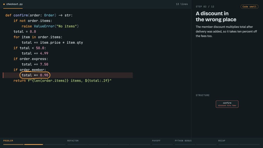Jump to the PAYOFF section
This screenshot has height=148, width=263.
(156, 141)
